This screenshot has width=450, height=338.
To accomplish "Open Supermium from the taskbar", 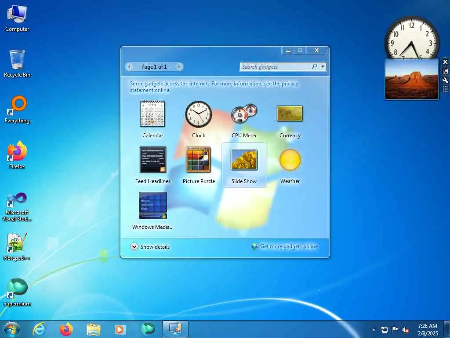I will [x=148, y=329].
